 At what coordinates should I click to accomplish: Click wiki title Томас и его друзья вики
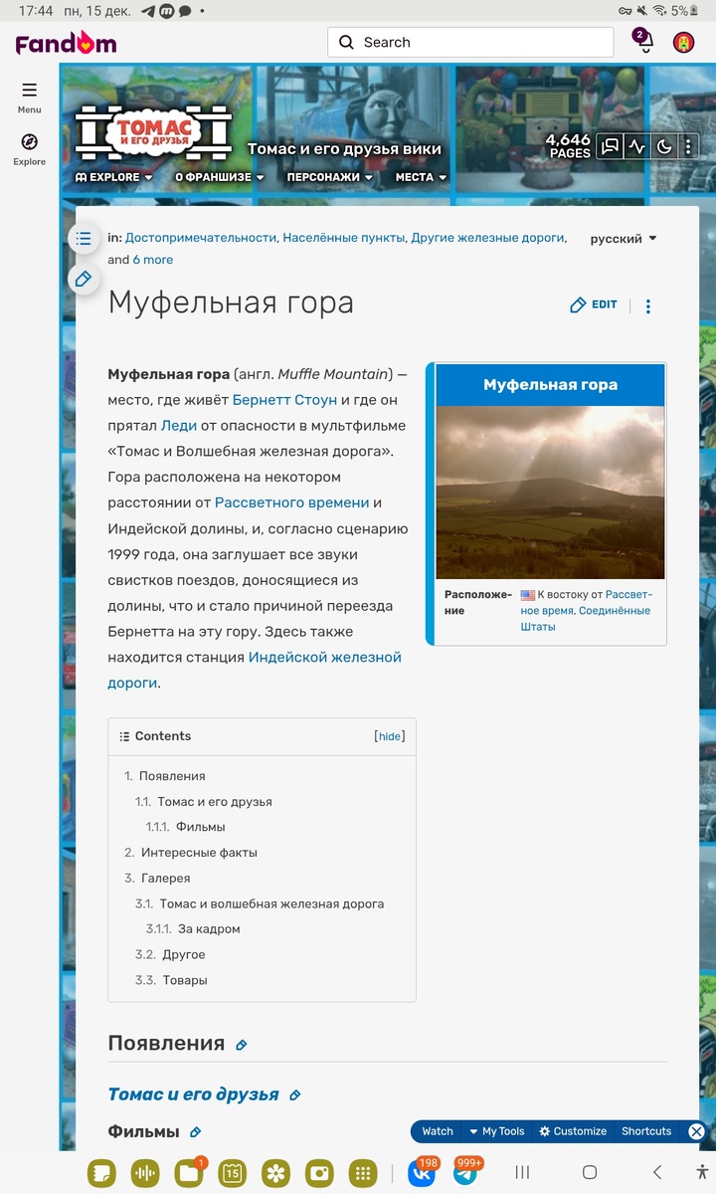[344, 149]
